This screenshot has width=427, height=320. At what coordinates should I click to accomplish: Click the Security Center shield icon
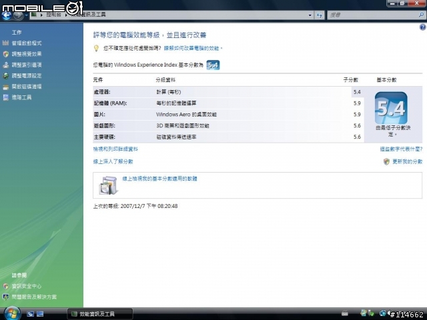[x=6, y=286]
